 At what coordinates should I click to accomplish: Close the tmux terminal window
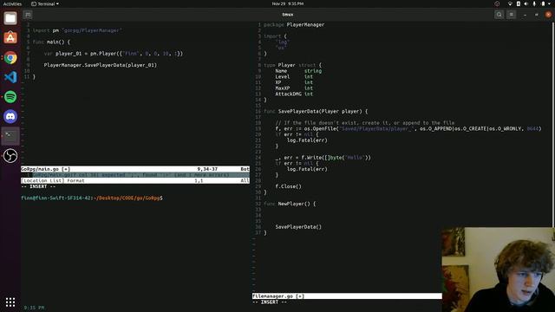click(548, 15)
